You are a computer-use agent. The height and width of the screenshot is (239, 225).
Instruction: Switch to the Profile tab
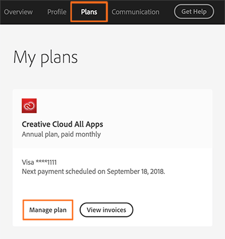[57, 12]
